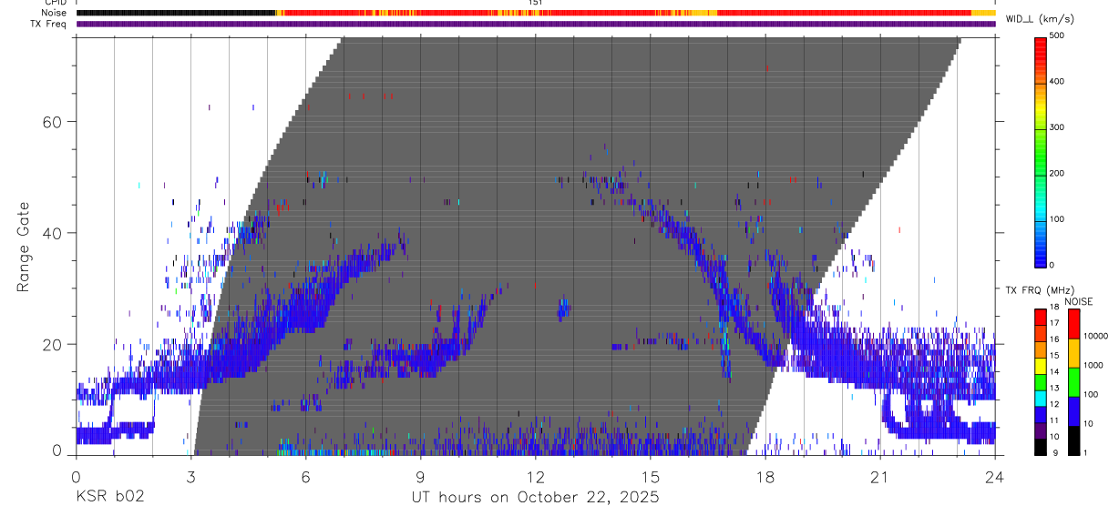Click the 14 tick on TX FRQ legend
1119x516 pixels.
[x=1054, y=372]
